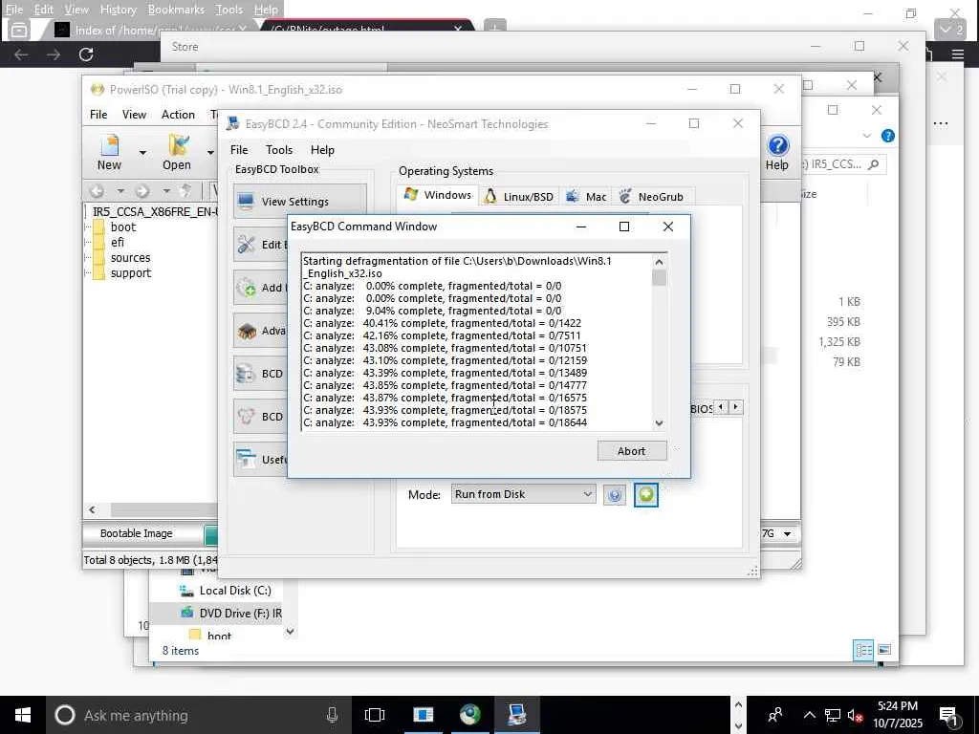Click the blue help icon in Explorer
The image size is (979, 734).
pos(888,136)
